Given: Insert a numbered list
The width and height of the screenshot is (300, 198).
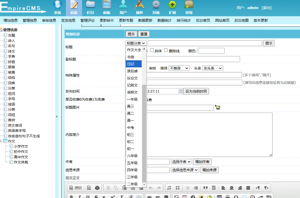Looking at the screenshot, I should pyautogui.click(x=169, y=188).
